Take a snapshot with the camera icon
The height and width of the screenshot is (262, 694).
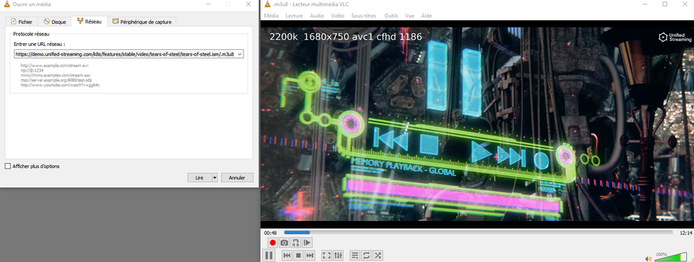[284, 243]
